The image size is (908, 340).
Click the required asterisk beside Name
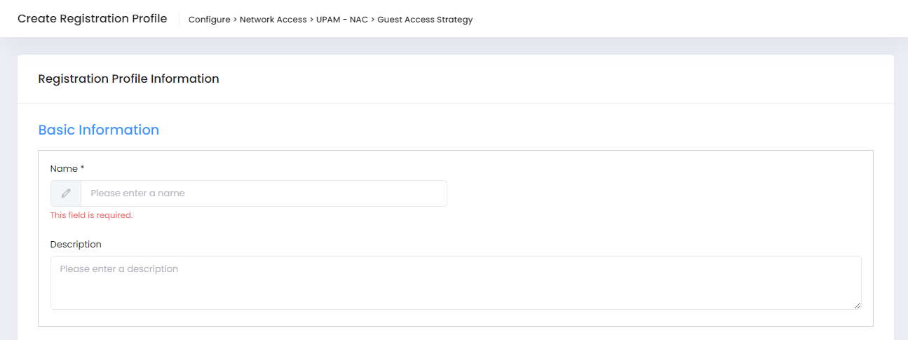click(x=83, y=169)
